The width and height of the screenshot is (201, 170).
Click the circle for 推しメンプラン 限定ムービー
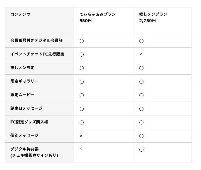(x=141, y=95)
